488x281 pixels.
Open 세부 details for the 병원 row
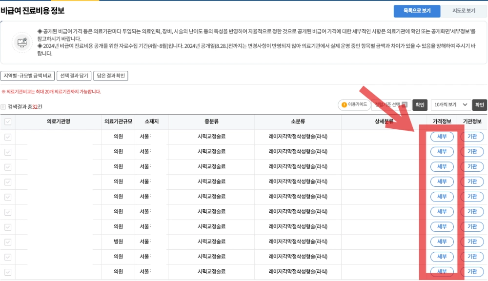tap(442, 241)
